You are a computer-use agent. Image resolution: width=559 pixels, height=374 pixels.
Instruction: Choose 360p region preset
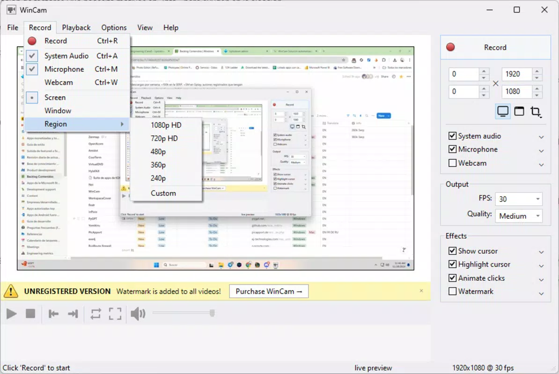click(166, 165)
